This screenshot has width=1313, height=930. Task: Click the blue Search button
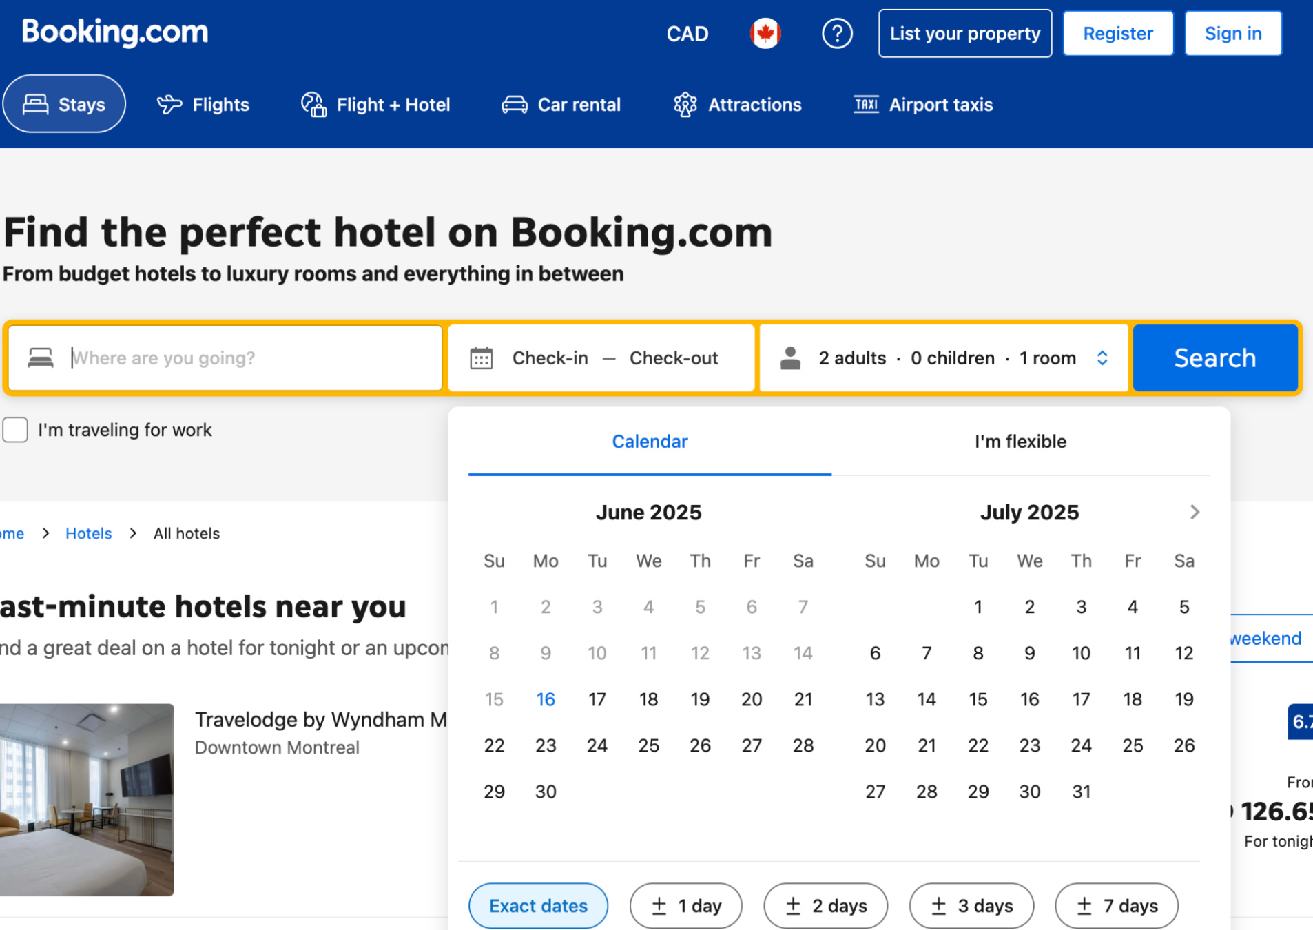[x=1215, y=358]
